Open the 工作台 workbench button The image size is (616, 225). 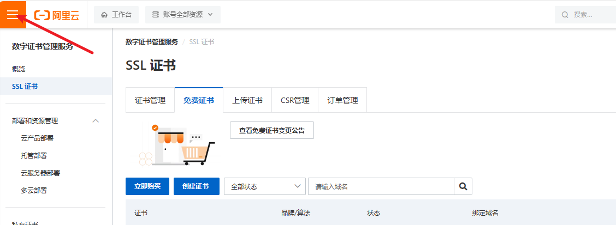click(116, 15)
